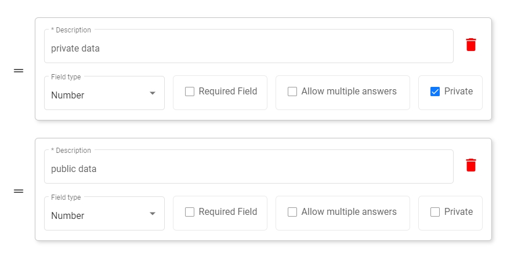This screenshot has width=525, height=256.
Task: Check Required Field for public data
Action: pyautogui.click(x=190, y=212)
